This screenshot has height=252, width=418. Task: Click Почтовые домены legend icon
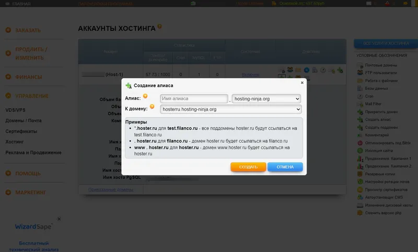(x=360, y=65)
